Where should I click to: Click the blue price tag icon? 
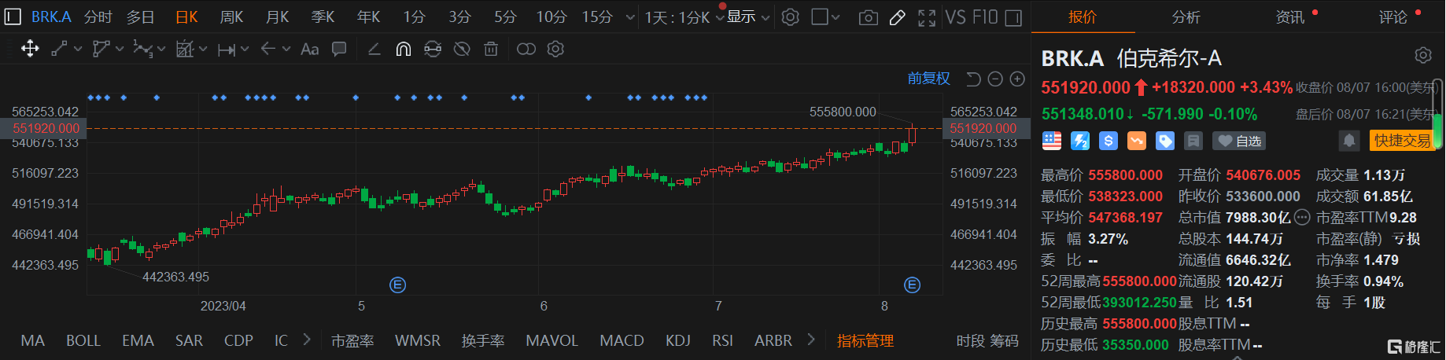coord(1165,141)
